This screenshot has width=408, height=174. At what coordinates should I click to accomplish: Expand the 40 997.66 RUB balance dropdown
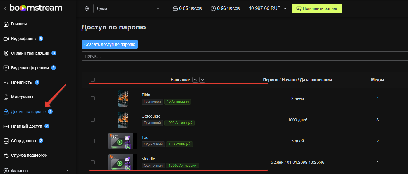coord(268,8)
